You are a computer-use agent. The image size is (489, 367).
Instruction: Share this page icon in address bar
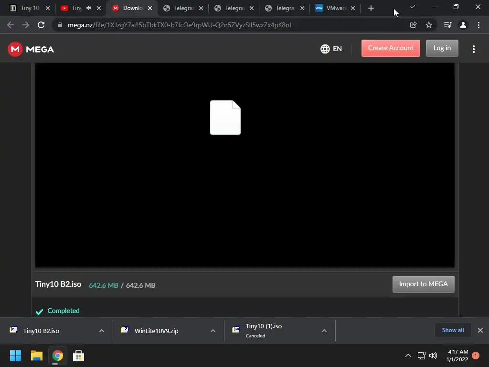click(413, 25)
